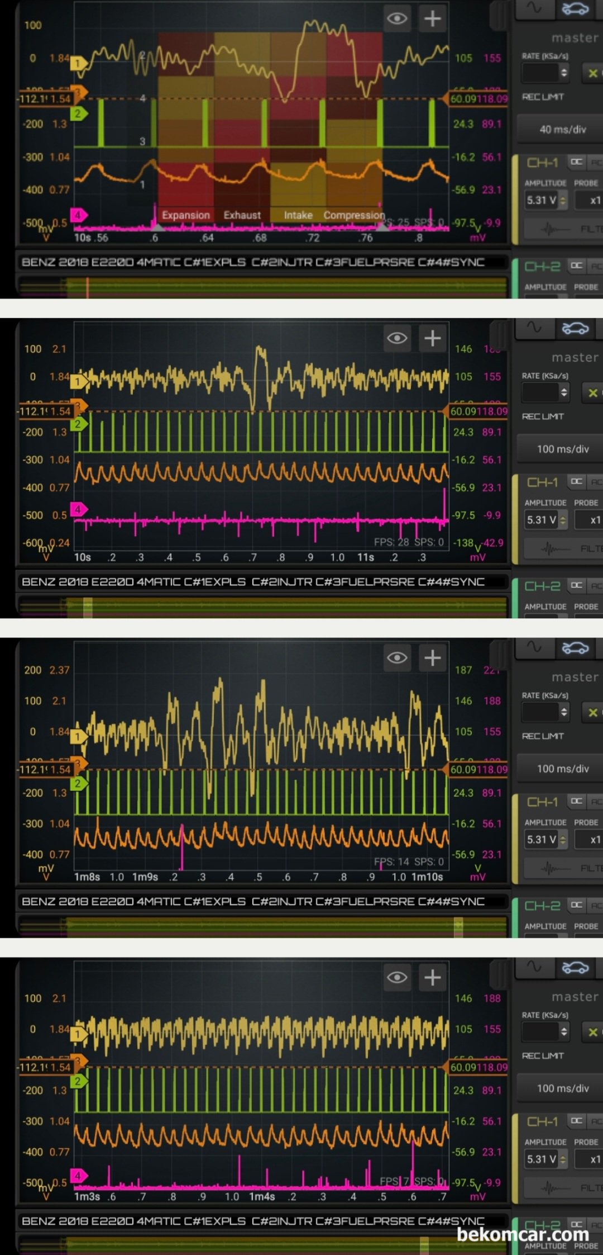Open CH-1 probe x1 selector, 40 ms/div capture

click(x=589, y=200)
